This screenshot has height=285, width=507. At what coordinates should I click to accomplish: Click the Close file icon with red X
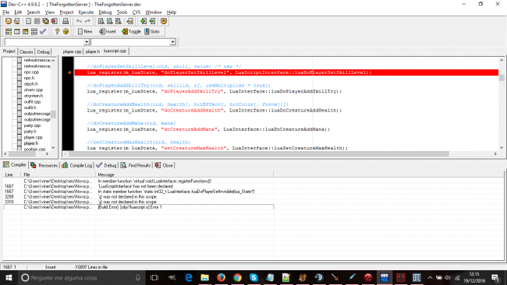(x=55, y=21)
